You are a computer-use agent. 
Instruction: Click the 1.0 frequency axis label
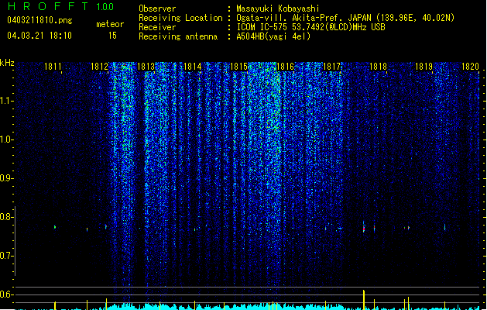click(6, 139)
